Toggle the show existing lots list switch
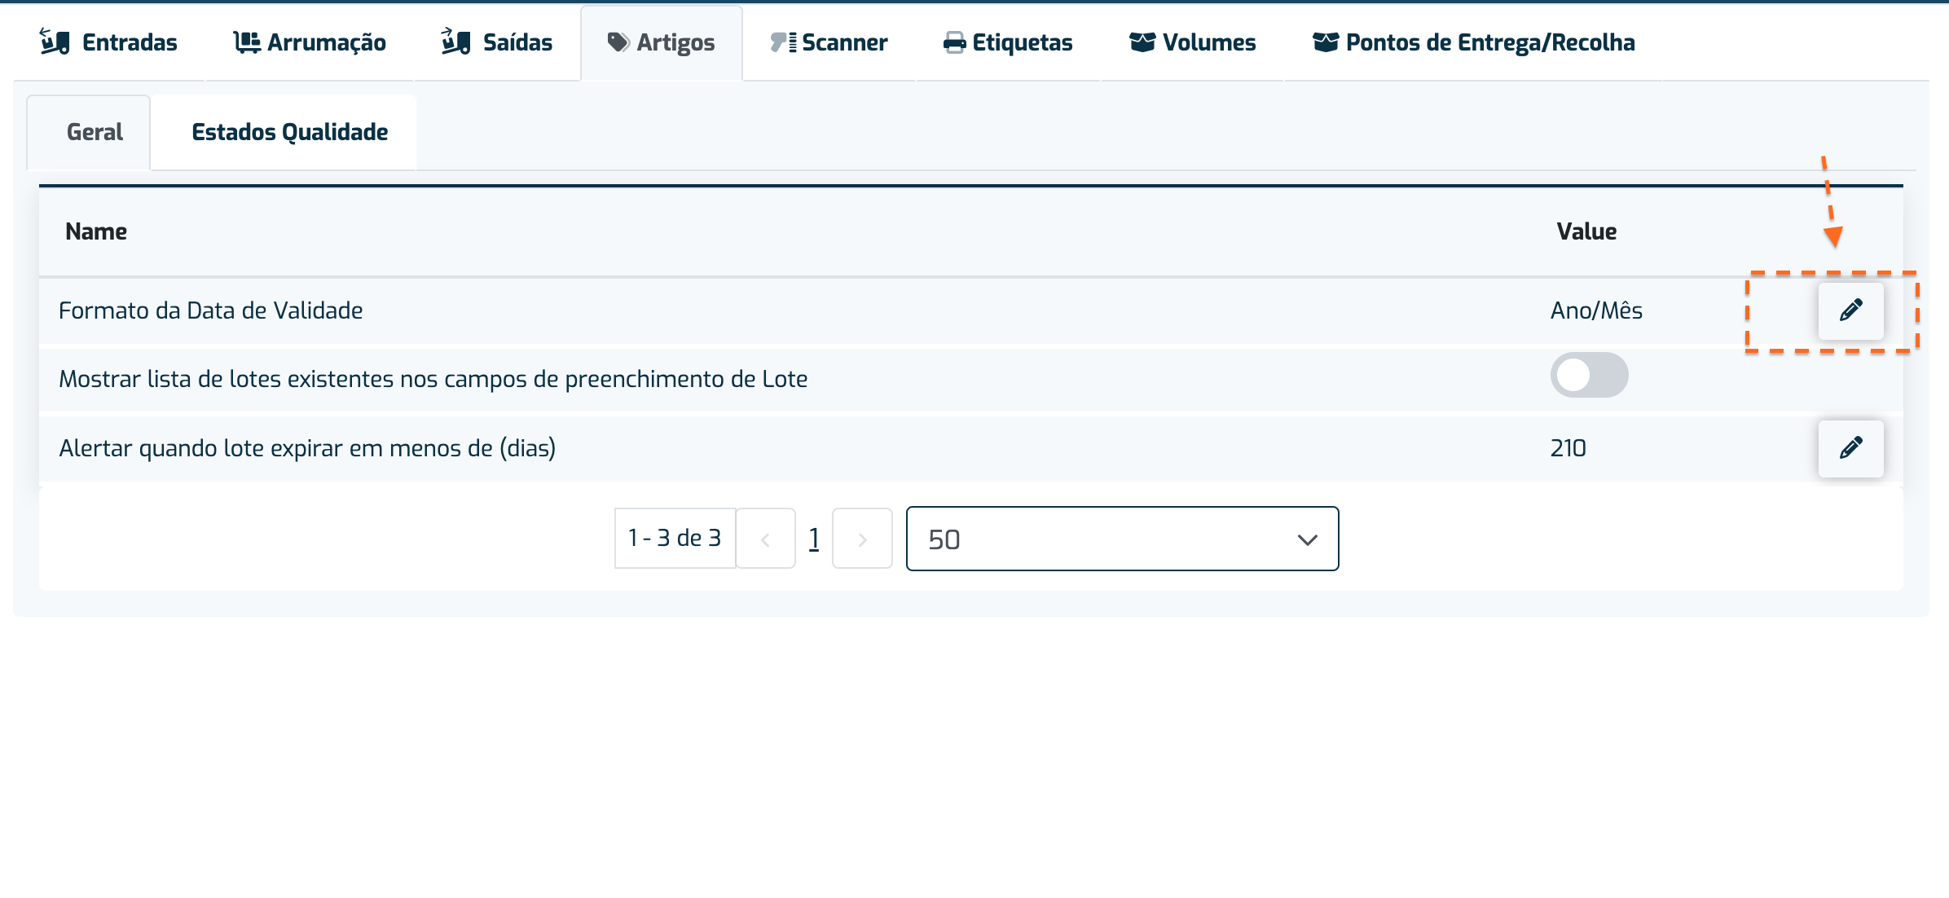 [x=1589, y=376]
